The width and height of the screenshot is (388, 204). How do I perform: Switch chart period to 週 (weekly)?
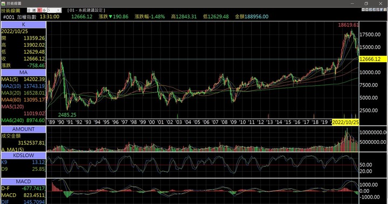point(34,10)
